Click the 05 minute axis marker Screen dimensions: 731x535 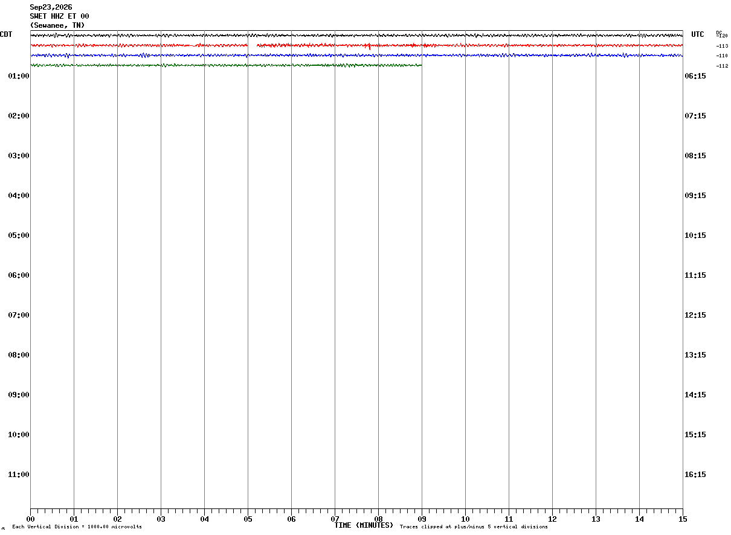tap(248, 519)
